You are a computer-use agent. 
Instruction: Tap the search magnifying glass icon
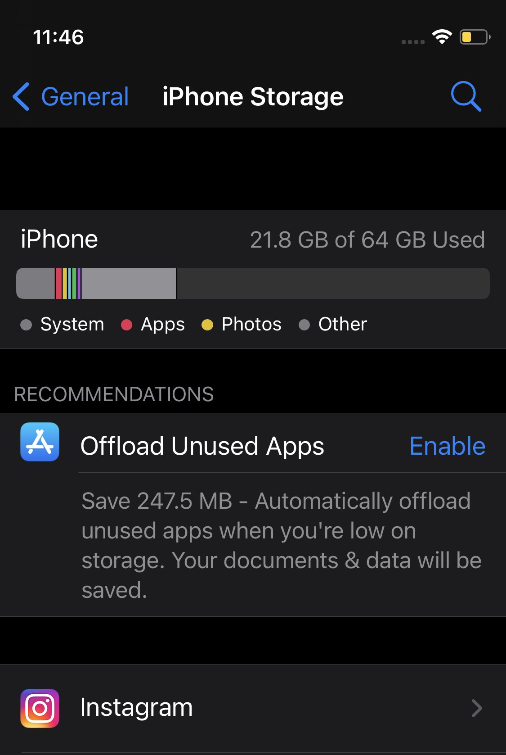(x=466, y=96)
